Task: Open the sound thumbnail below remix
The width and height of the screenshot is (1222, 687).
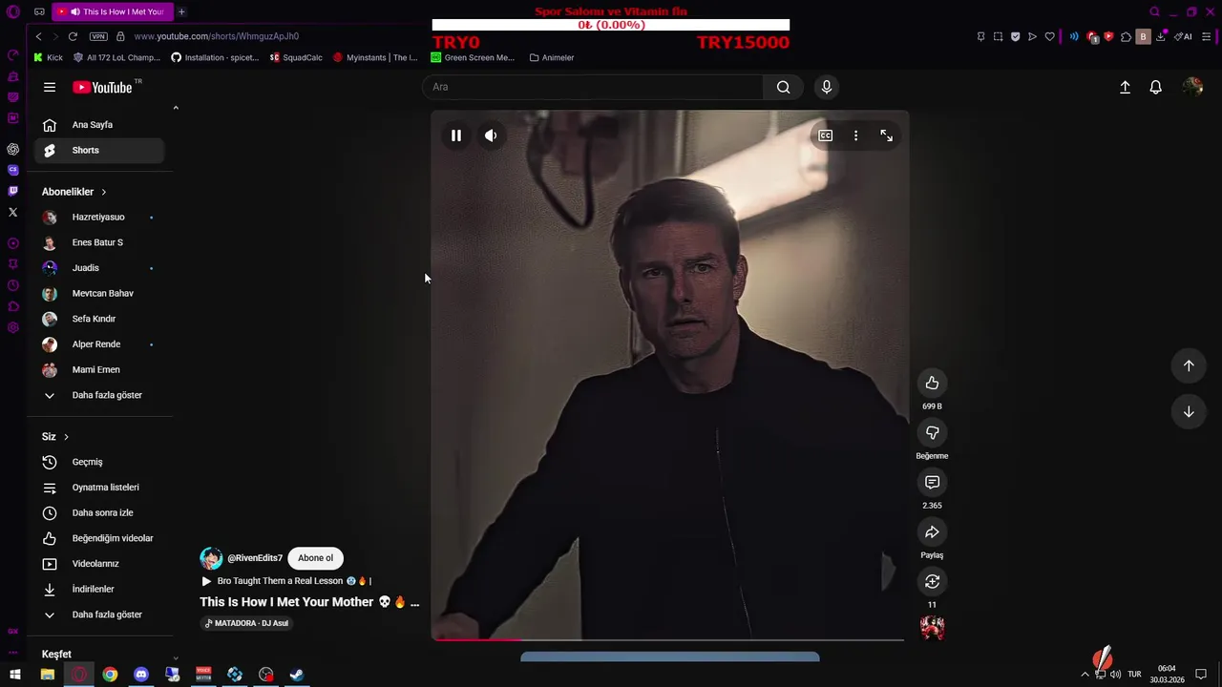Action: click(x=933, y=628)
